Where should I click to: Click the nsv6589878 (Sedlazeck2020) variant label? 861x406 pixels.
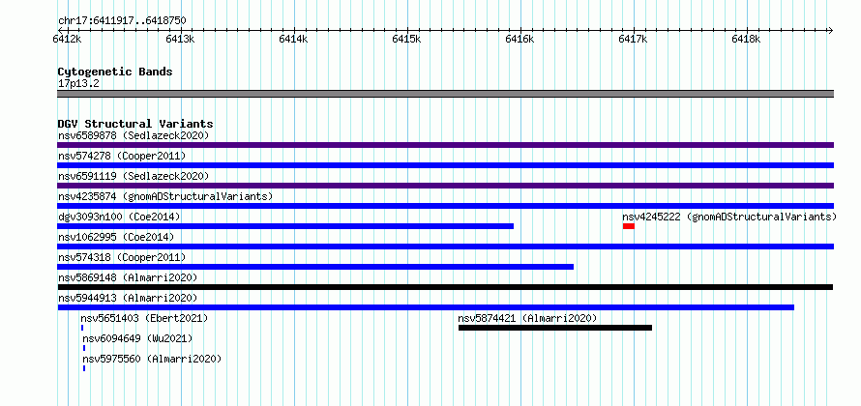pos(134,135)
